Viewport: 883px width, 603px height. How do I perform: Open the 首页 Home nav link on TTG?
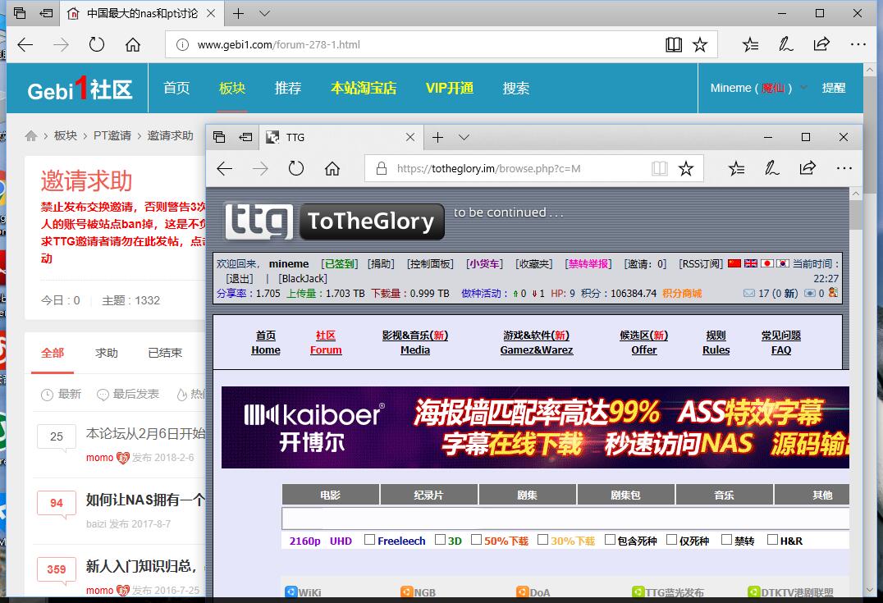point(266,342)
